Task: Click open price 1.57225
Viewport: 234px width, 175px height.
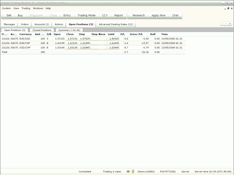Action: (x=60, y=39)
